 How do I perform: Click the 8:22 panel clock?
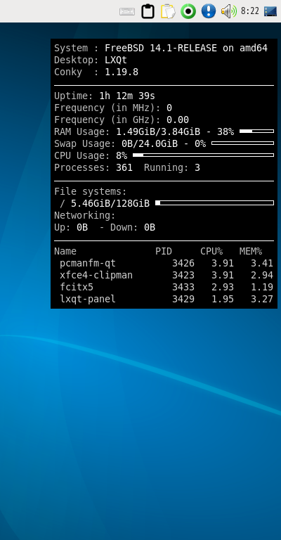(x=250, y=11)
